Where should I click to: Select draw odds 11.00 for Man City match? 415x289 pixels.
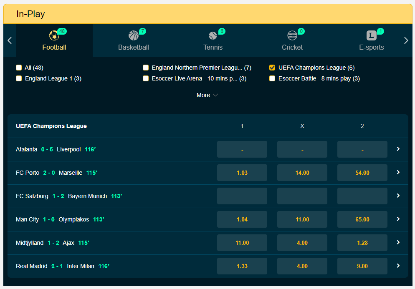tap(302, 219)
